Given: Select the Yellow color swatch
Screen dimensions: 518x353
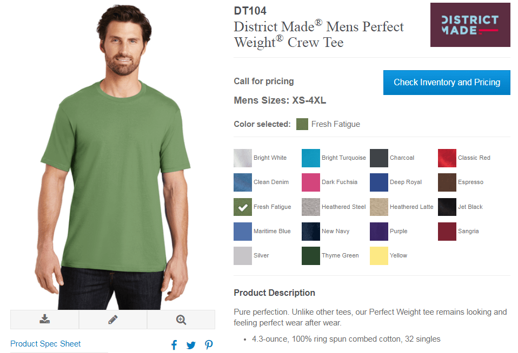Looking at the screenshot, I should point(379,256).
